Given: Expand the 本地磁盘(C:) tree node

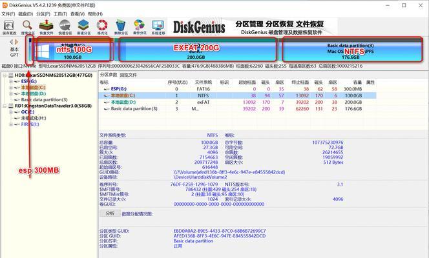Looking at the screenshot, I should click(x=11, y=88).
